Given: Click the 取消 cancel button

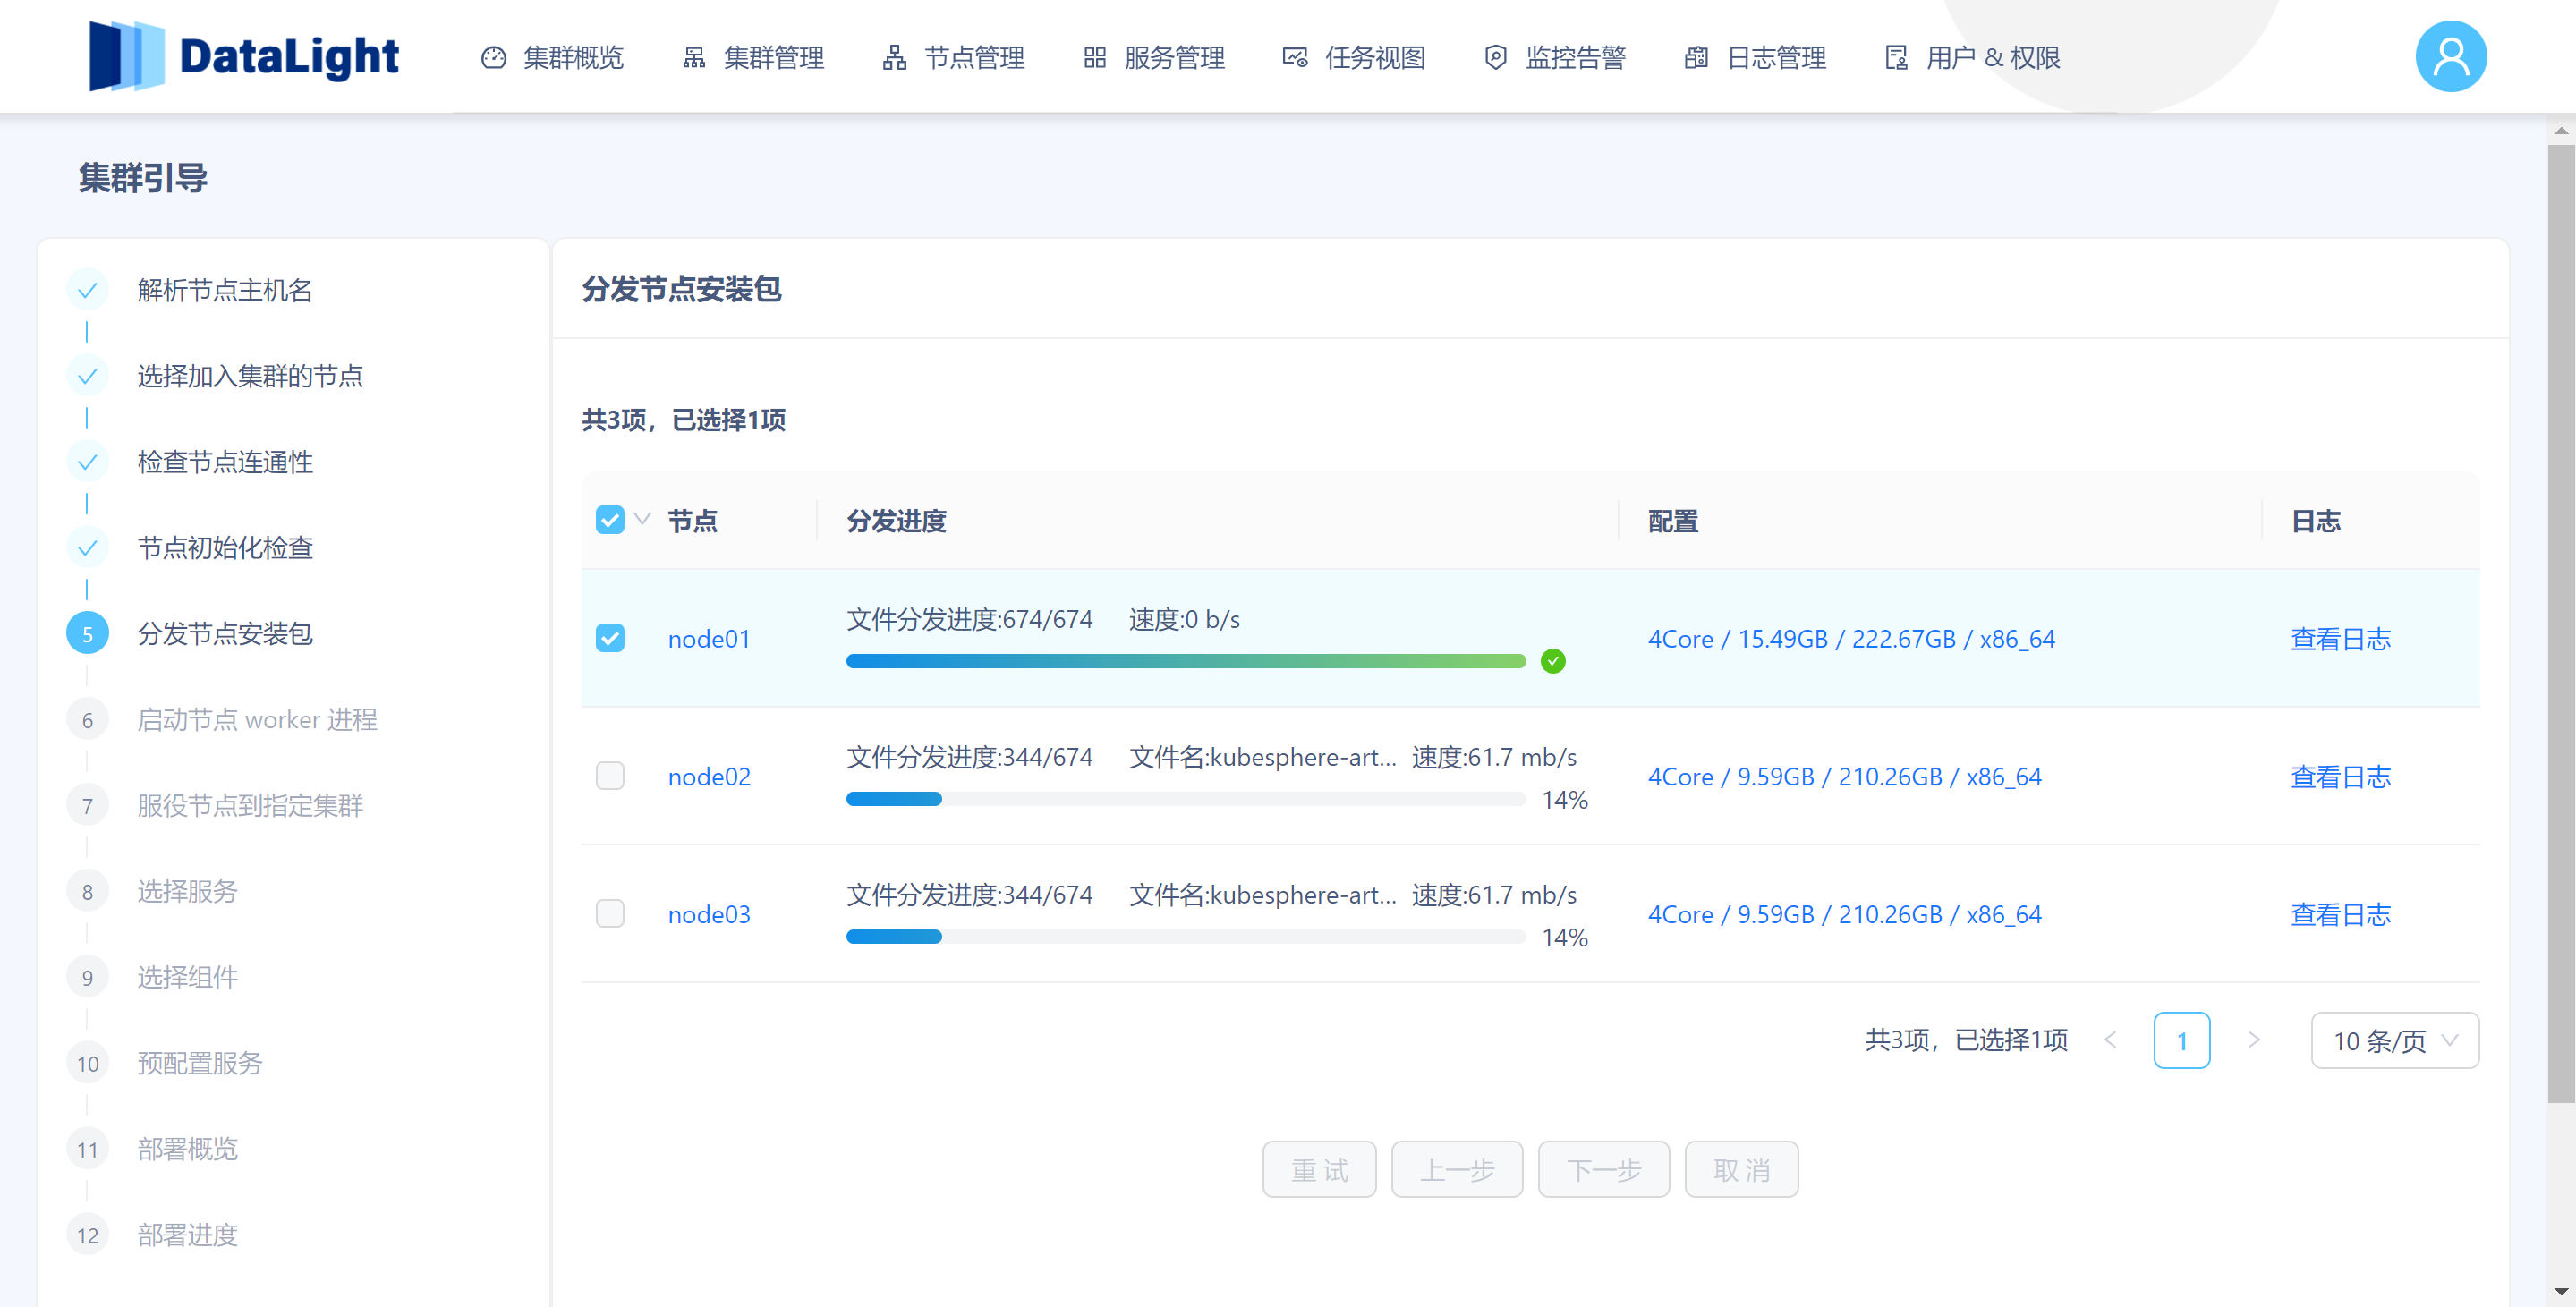Looking at the screenshot, I should point(1742,1170).
